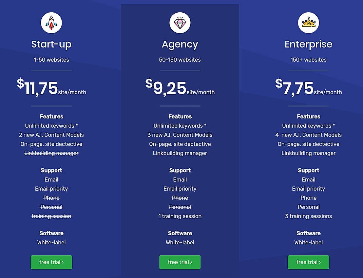Click the White-label item under Enterprise Software
Viewport: 363px width, 278px height.
(308, 242)
